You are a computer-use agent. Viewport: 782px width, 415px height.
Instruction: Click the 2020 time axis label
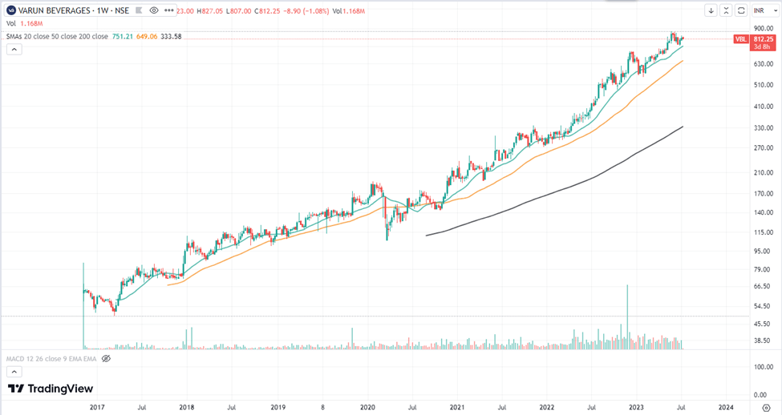click(367, 407)
